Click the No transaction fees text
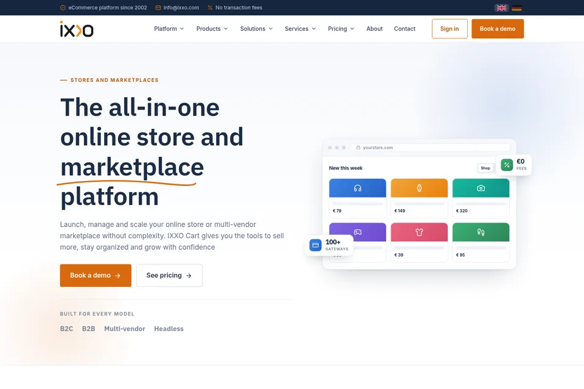The height and width of the screenshot is (389, 584). pos(238,7)
